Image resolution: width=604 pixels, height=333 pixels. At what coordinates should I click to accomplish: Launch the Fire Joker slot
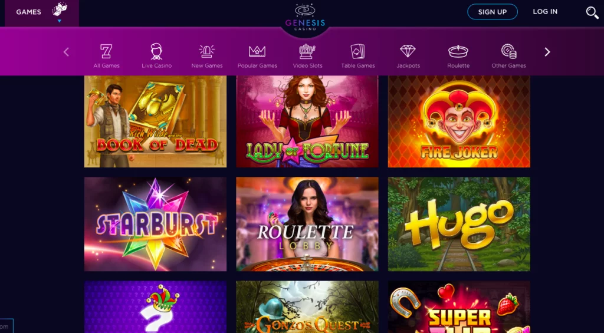459,121
